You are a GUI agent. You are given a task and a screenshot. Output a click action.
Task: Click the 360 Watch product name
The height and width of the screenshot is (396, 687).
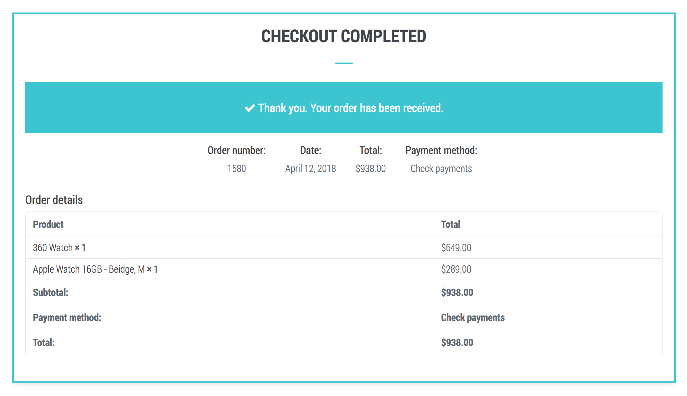[x=53, y=248]
